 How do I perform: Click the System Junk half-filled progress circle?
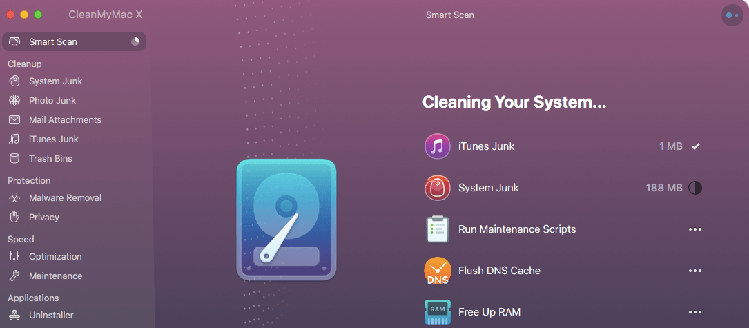[695, 188]
